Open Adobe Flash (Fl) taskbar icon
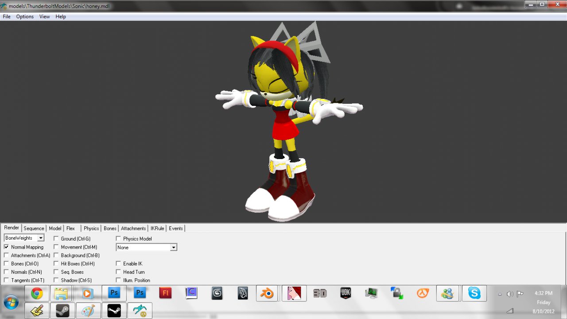The height and width of the screenshot is (319, 567). pyautogui.click(x=165, y=293)
